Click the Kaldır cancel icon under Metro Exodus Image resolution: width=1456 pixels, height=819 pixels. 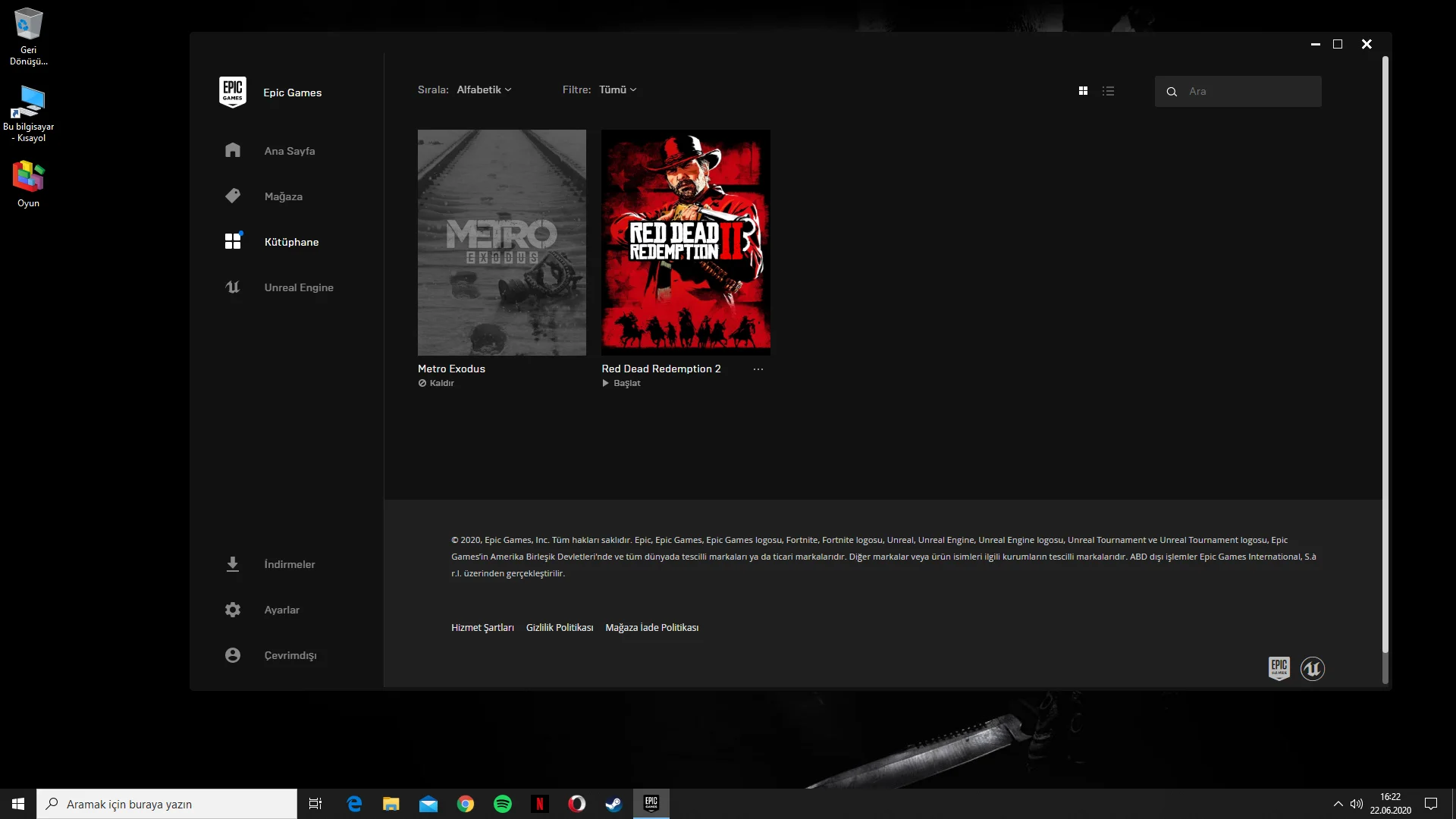coord(422,383)
